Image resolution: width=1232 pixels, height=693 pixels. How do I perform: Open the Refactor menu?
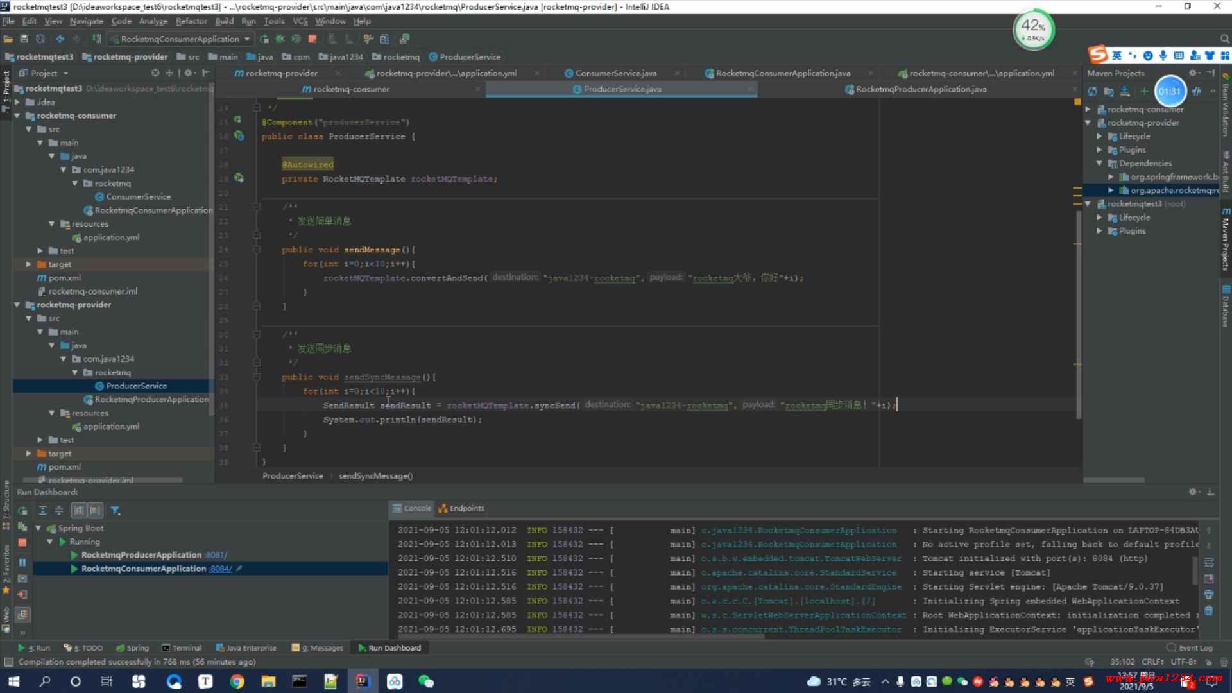point(191,21)
